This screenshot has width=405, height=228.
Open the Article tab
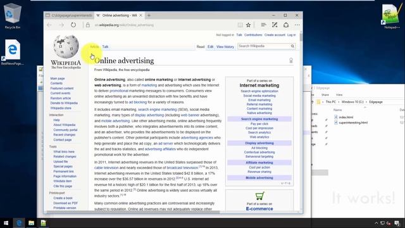(94, 47)
